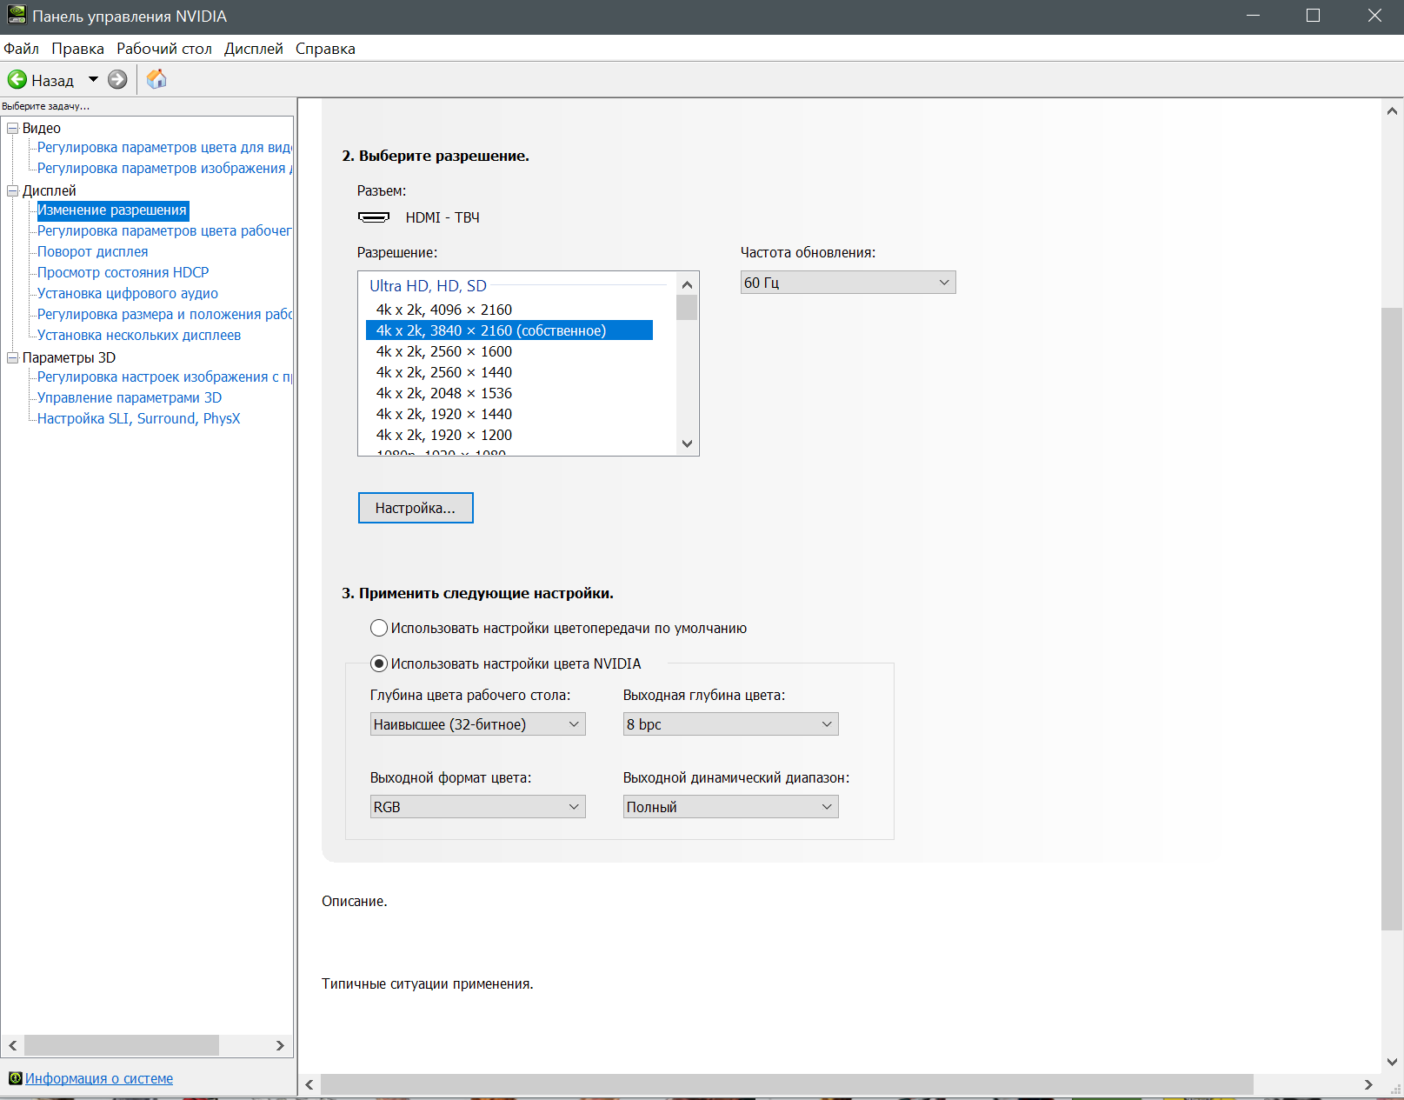Open Регулировка параметров изображения under Видео

(x=164, y=169)
